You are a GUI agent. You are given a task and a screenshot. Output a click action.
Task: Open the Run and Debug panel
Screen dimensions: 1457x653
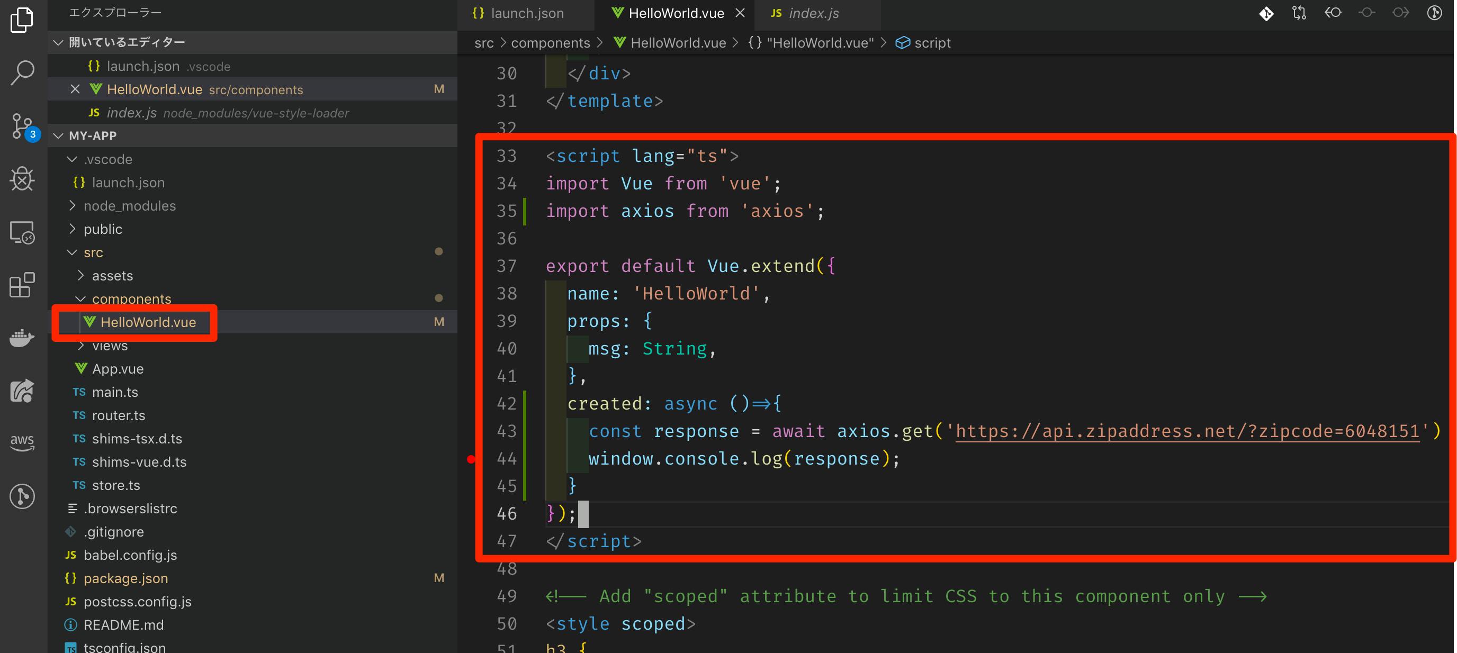click(21, 179)
